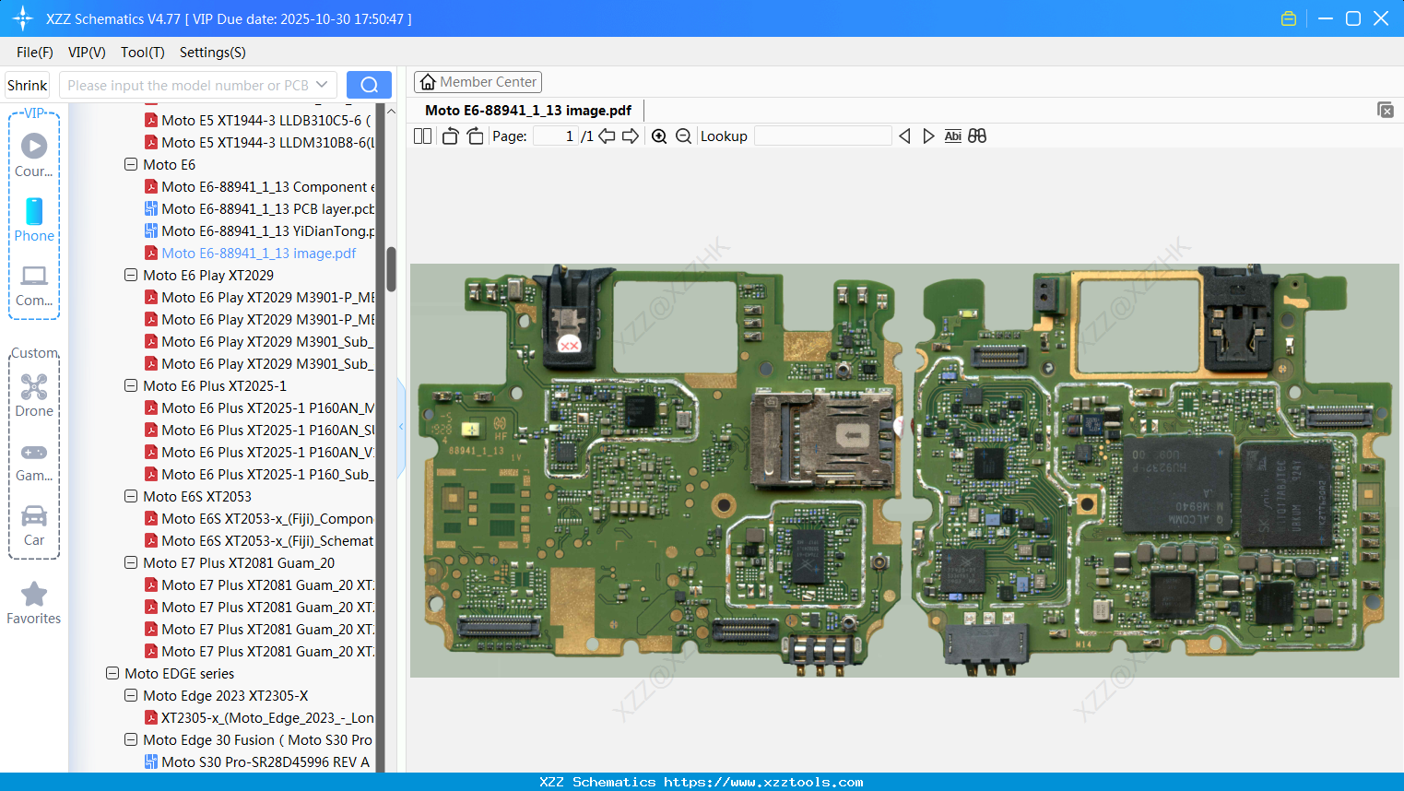
Task: Toggle the Abi whole-word match icon
Action: click(952, 136)
